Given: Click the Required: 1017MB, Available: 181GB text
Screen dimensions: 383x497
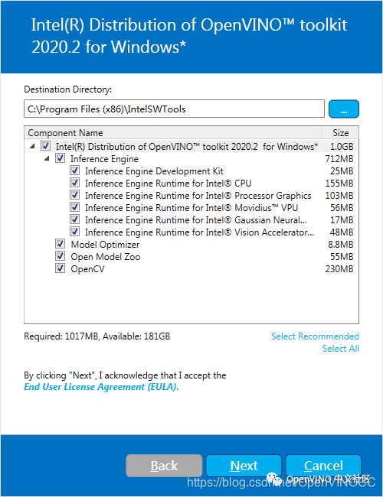Looking at the screenshot, I should (97, 336).
